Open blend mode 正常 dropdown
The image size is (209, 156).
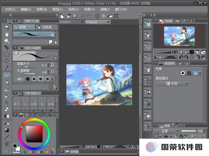tap(167, 131)
